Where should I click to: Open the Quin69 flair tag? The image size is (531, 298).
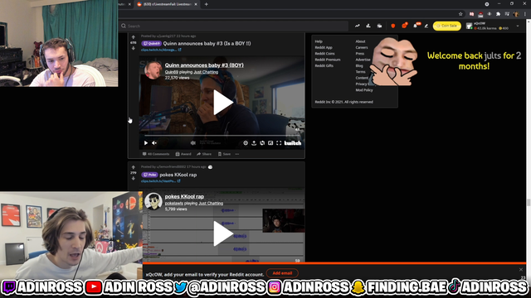pos(151,44)
